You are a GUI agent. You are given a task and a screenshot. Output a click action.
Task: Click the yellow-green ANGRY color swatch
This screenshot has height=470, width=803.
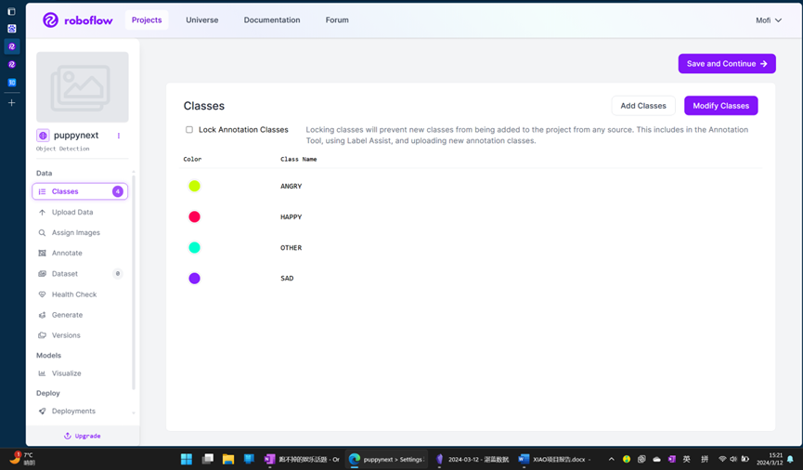194,186
